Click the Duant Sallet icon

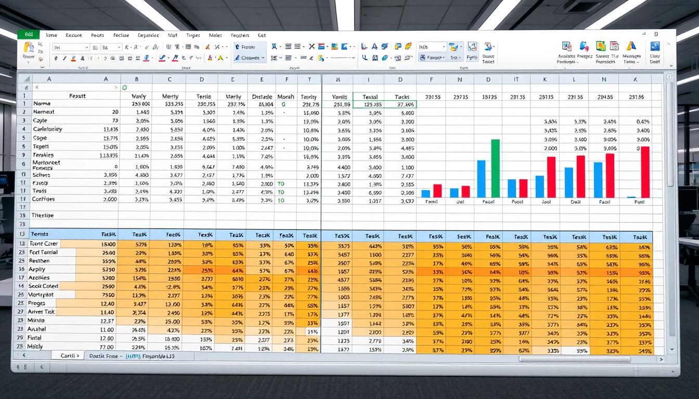tap(488, 52)
